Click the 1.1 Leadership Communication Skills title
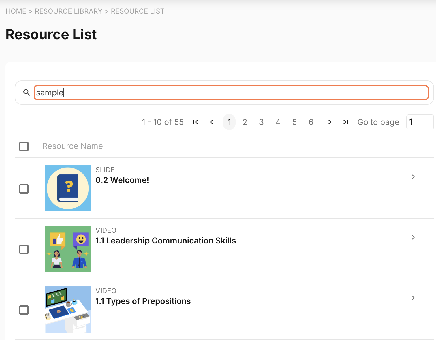 pyautogui.click(x=166, y=241)
